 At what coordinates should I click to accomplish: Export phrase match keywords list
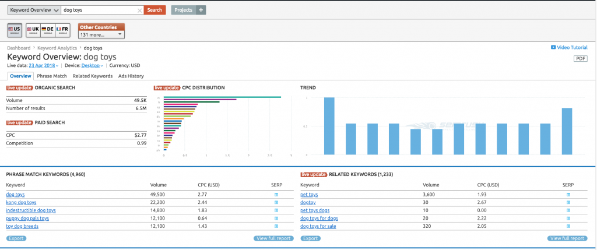click(16, 238)
